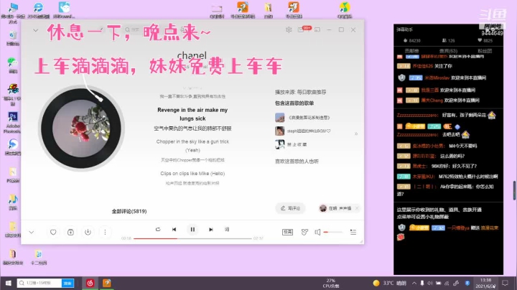
Task: Download the current song
Action: [x=88, y=232]
